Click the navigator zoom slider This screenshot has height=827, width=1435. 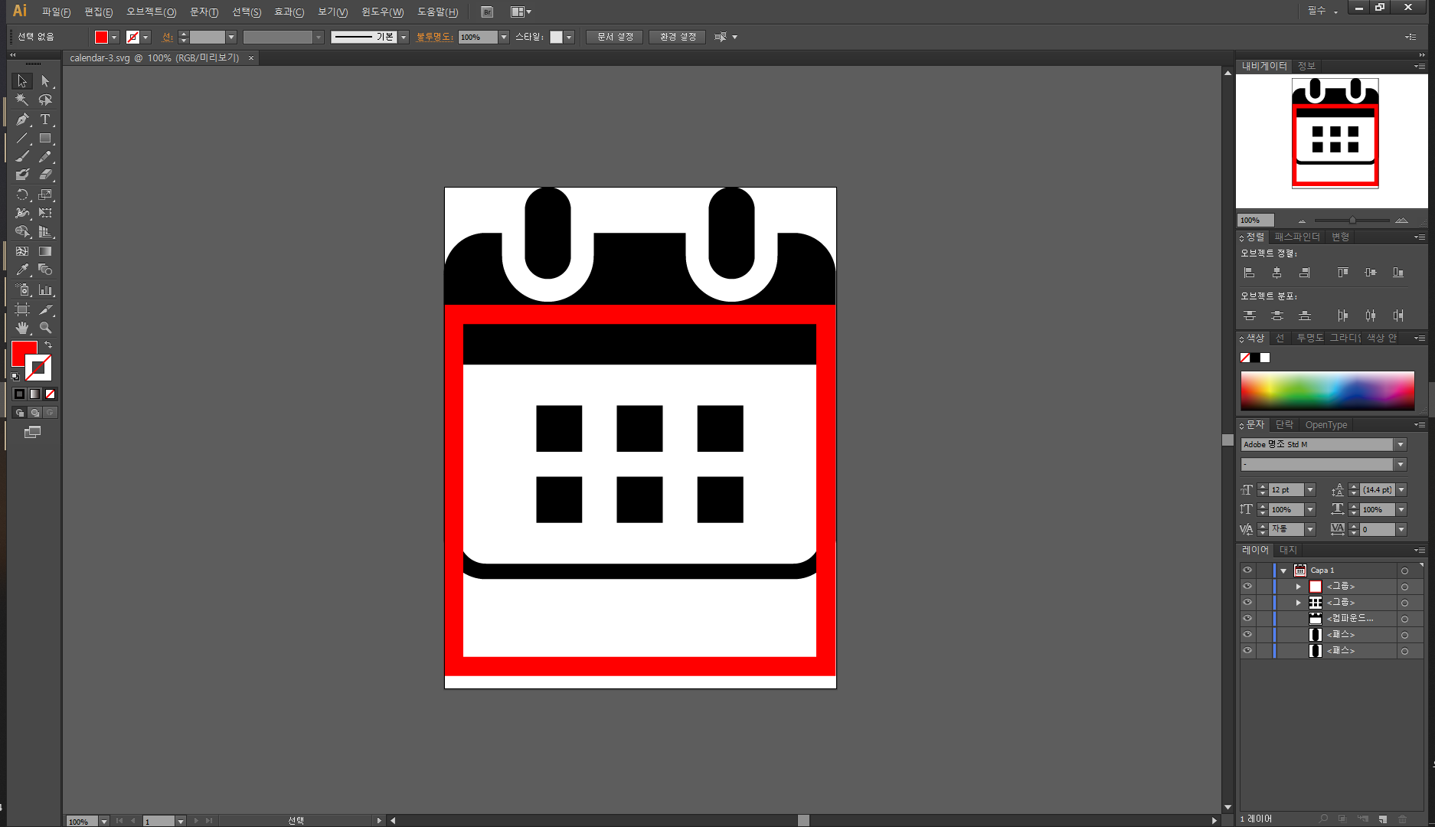click(x=1352, y=221)
